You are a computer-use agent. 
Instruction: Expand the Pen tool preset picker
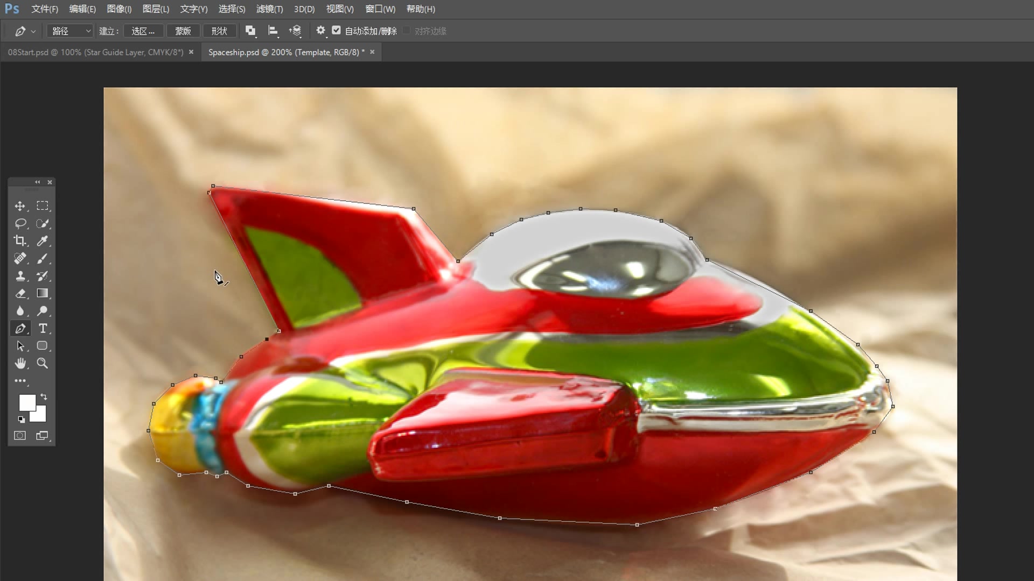click(x=33, y=31)
